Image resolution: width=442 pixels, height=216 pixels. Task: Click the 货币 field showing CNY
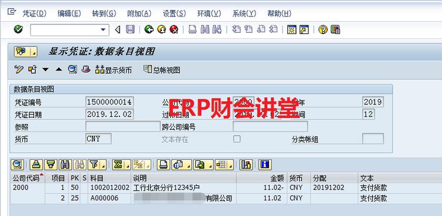98,139
